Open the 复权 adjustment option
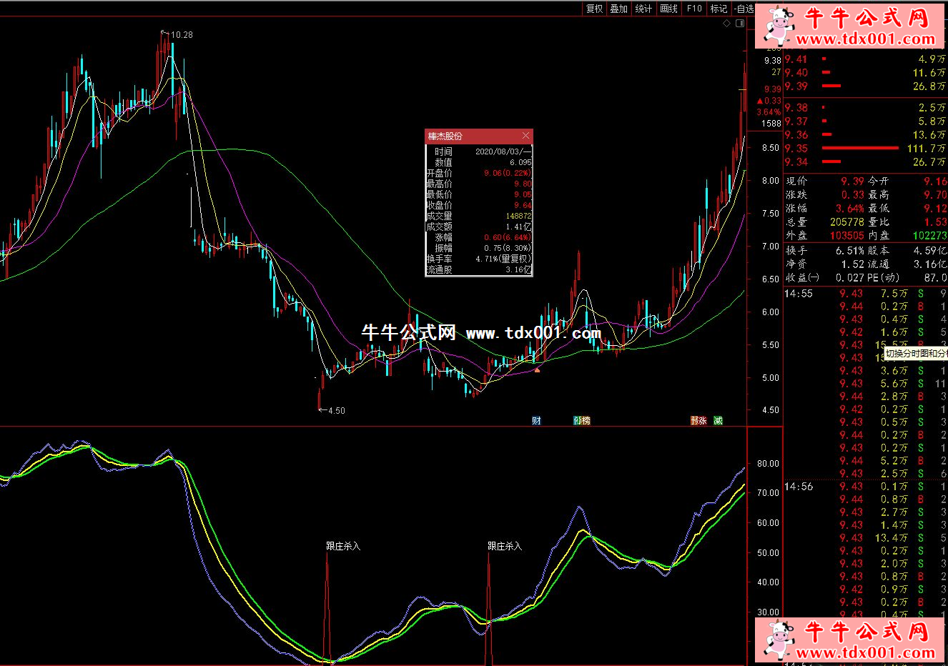The image size is (948, 666). (x=595, y=9)
